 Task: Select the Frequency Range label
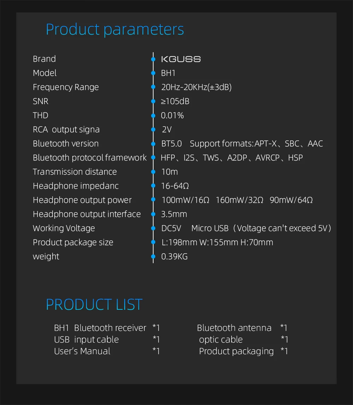tap(66, 87)
